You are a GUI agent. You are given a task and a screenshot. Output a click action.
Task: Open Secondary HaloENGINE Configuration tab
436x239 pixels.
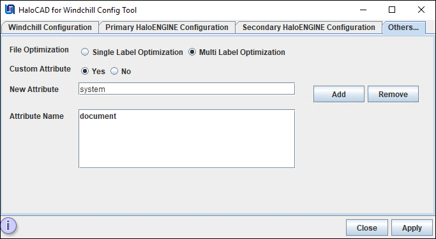309,27
